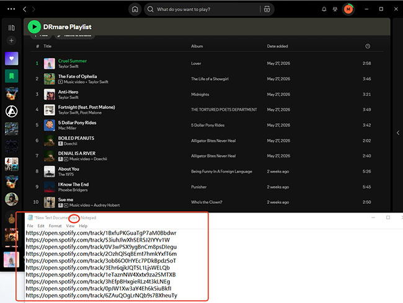The image size is (403, 303).
Task: Go back with the left arrow
Action: (25, 9)
